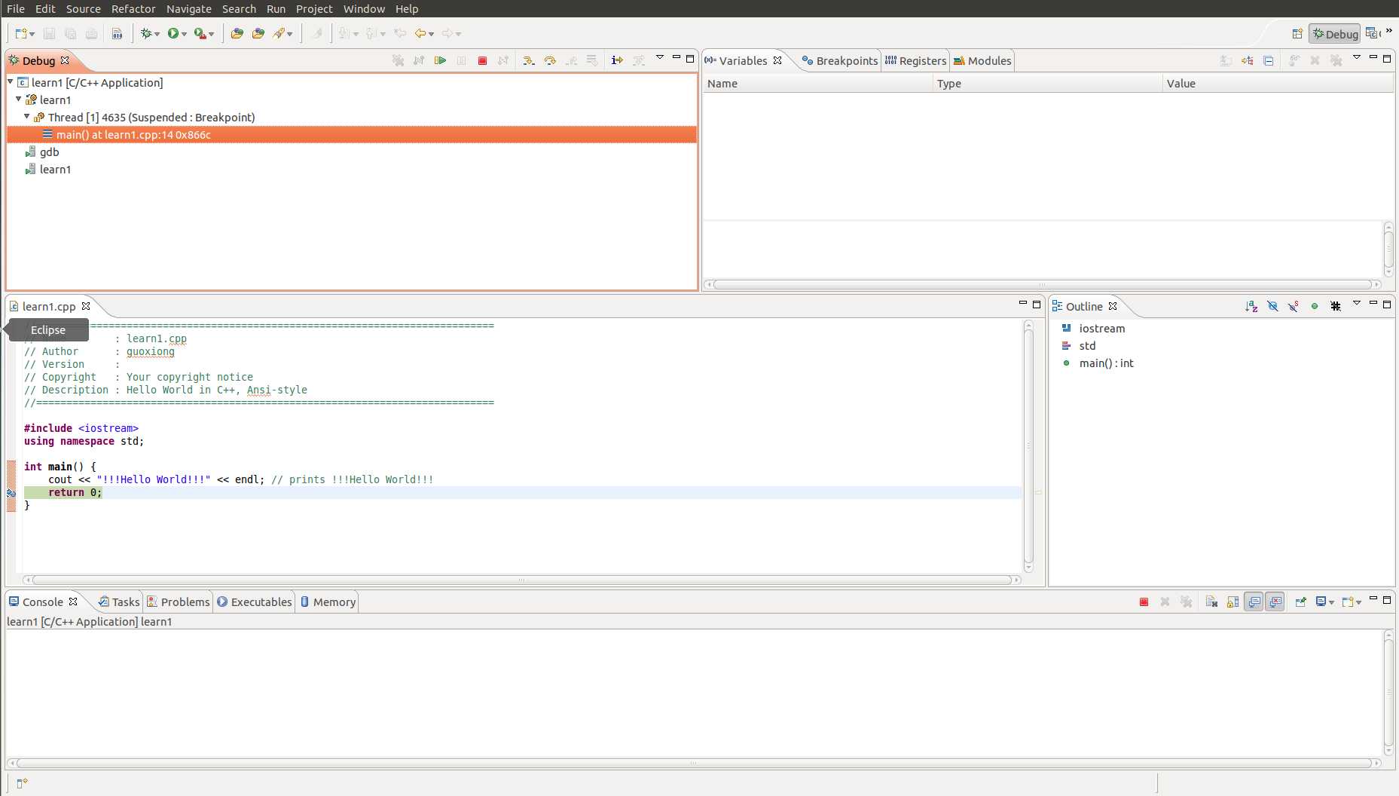
Task: Open the Outline view menu triangle
Action: tap(1357, 303)
